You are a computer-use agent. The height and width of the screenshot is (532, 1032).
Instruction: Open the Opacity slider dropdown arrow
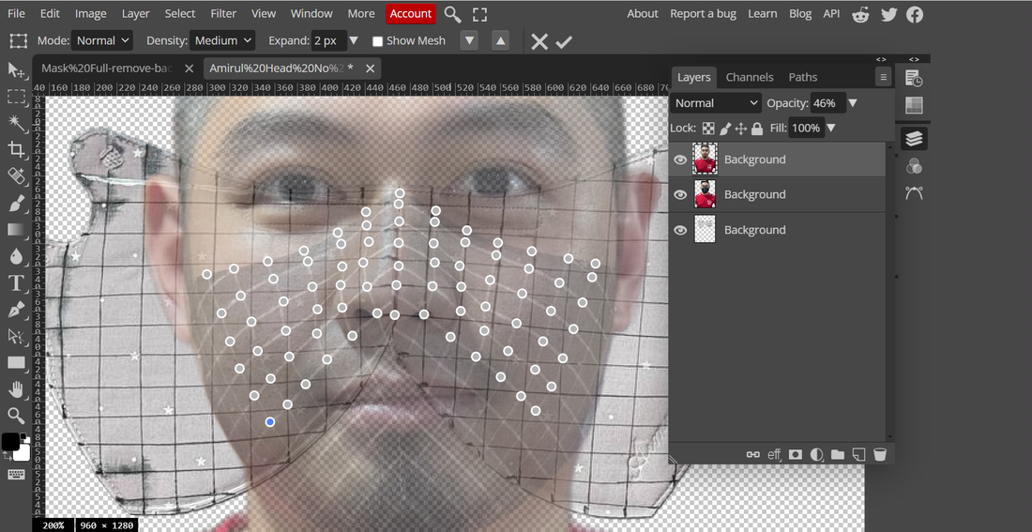[x=852, y=103]
